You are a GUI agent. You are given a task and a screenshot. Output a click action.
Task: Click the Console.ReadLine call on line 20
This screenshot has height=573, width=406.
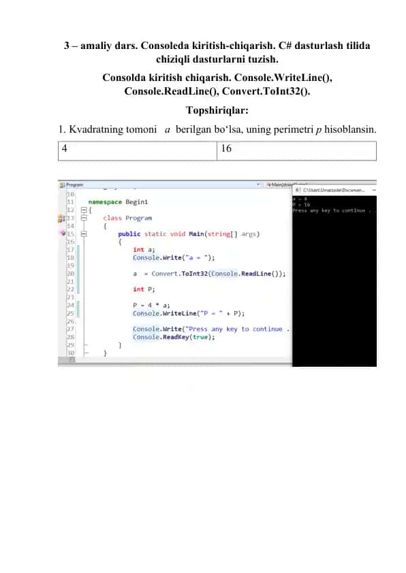click(x=247, y=274)
